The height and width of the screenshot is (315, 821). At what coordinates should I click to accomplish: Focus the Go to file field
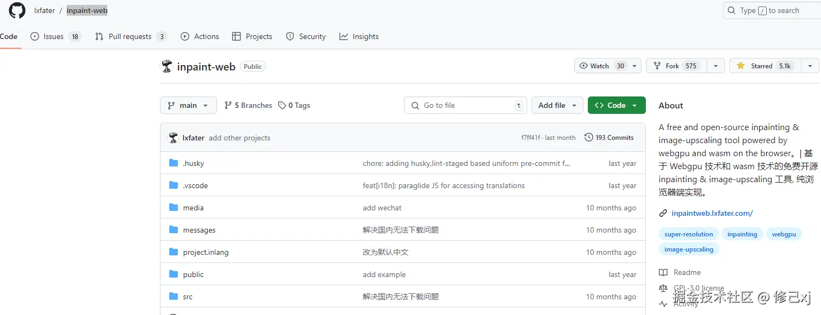pyautogui.click(x=465, y=105)
